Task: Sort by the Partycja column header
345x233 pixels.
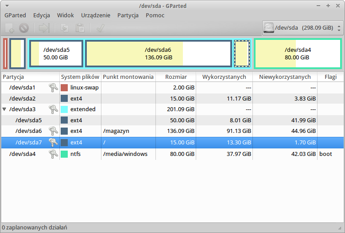Action: point(31,77)
